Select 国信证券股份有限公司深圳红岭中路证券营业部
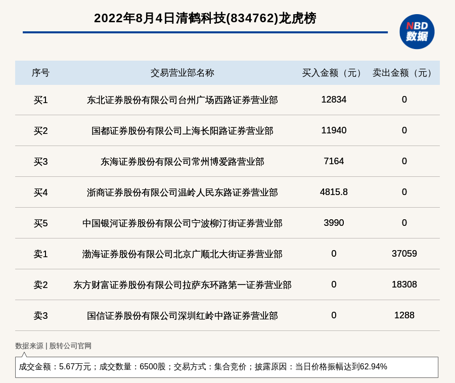 pos(182,315)
